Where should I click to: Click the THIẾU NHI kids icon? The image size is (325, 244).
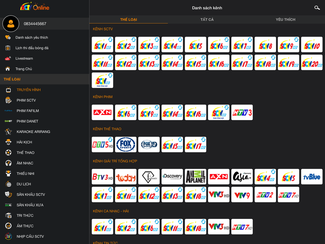[8, 173]
